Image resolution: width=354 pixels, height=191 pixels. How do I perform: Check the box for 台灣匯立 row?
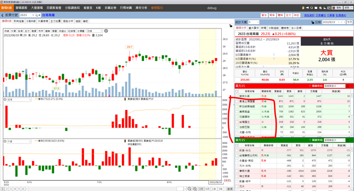pyautogui.click(x=237, y=122)
